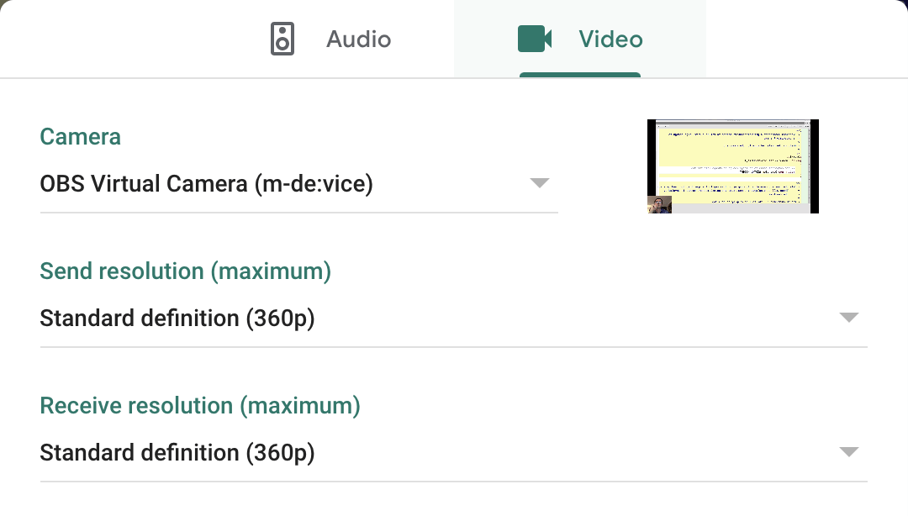The image size is (908, 516).
Task: Open Send resolution dropdown
Action: coord(453,319)
